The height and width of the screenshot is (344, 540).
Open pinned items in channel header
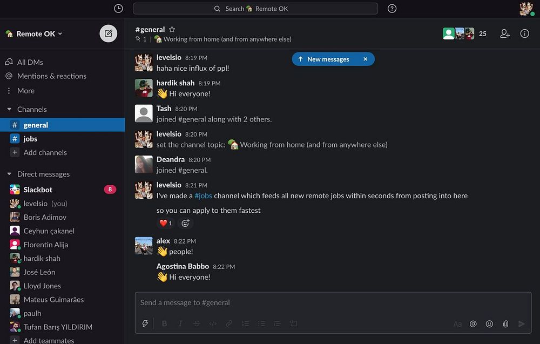click(x=141, y=39)
